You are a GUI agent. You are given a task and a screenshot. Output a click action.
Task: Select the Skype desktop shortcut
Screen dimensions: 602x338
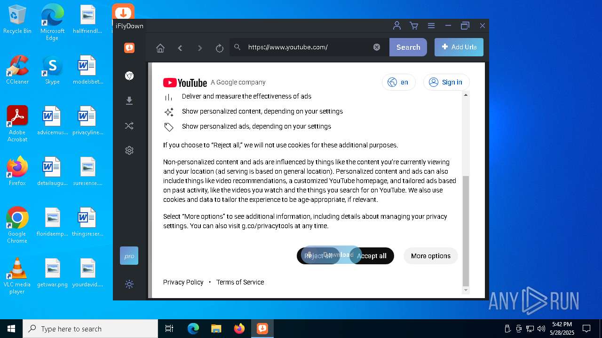pyautogui.click(x=52, y=70)
